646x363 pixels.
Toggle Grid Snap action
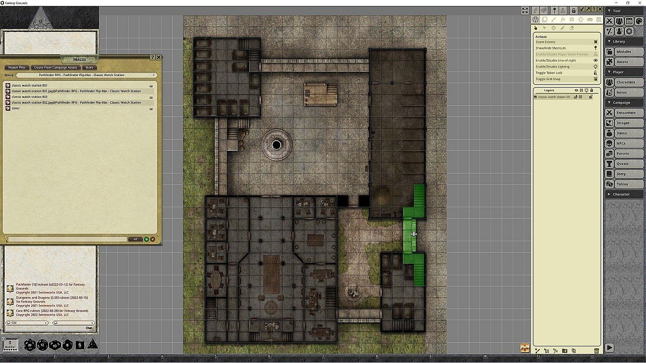tap(566, 79)
